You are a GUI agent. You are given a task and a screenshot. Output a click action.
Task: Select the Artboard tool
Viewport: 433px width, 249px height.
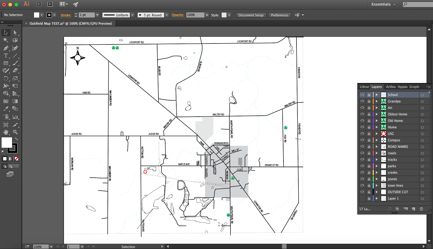[6, 124]
